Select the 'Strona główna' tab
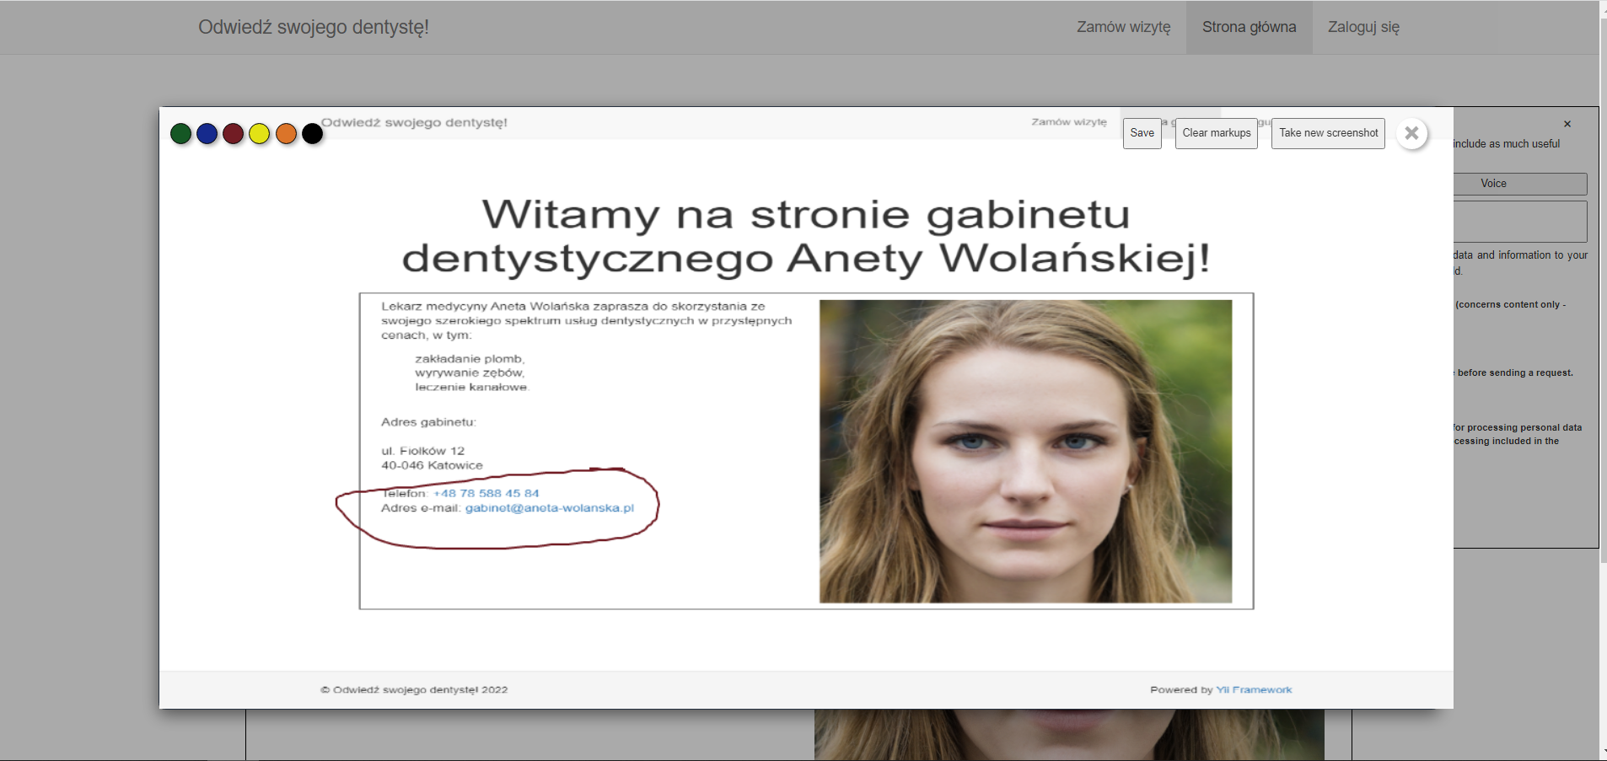 pos(1248,26)
